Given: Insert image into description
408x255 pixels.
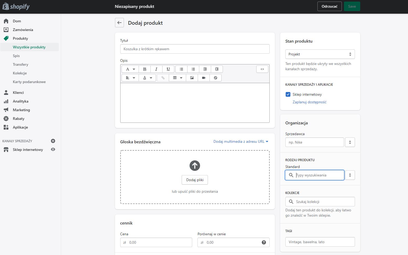Looking at the screenshot, I should point(192,78).
